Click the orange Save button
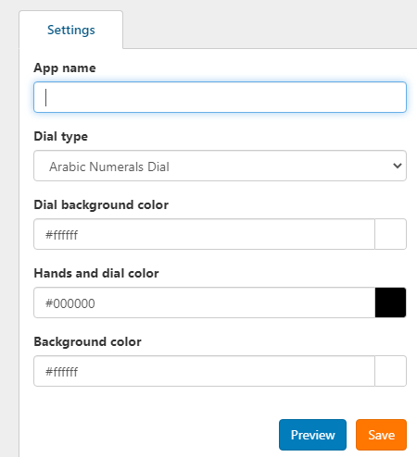This screenshot has height=457, width=417. pyautogui.click(x=381, y=435)
